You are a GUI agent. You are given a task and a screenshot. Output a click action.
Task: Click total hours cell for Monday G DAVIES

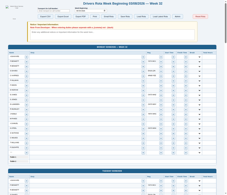(209, 71)
